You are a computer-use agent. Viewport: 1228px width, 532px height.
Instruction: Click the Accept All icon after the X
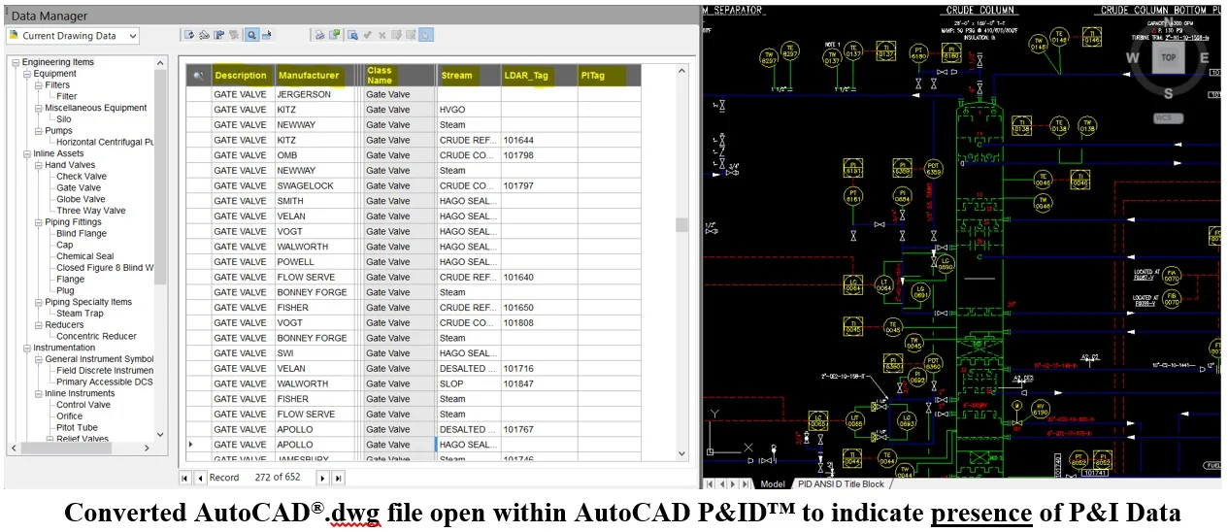click(x=396, y=35)
